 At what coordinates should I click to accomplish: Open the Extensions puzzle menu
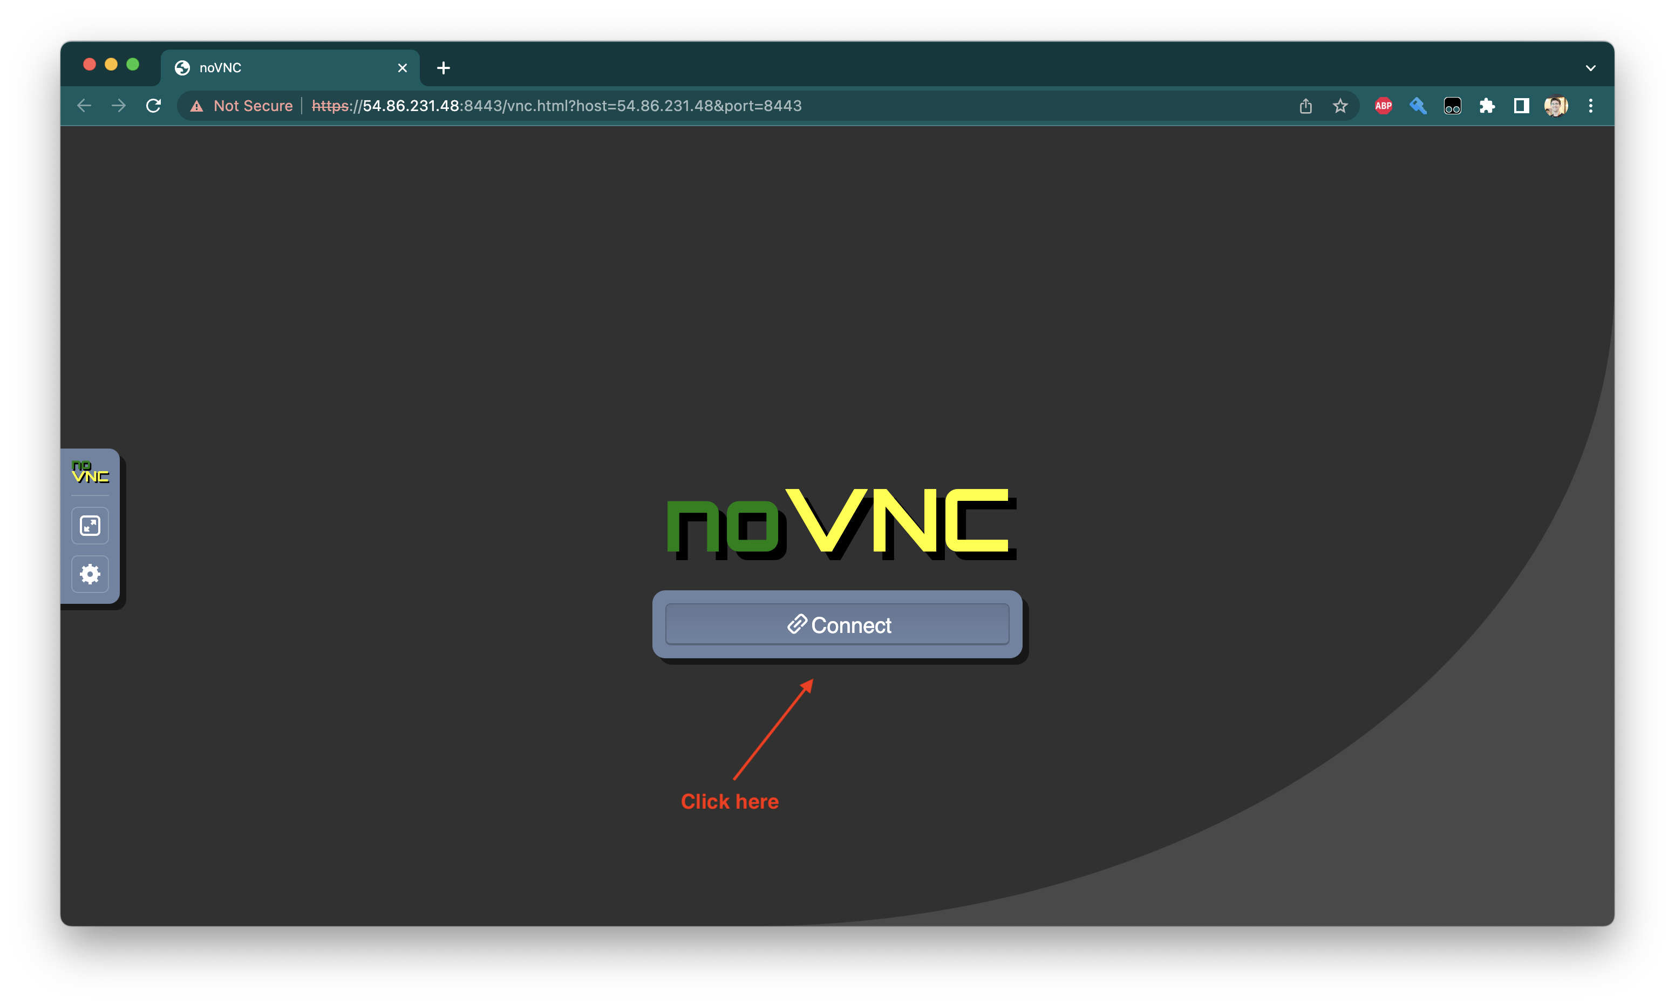pyautogui.click(x=1487, y=106)
